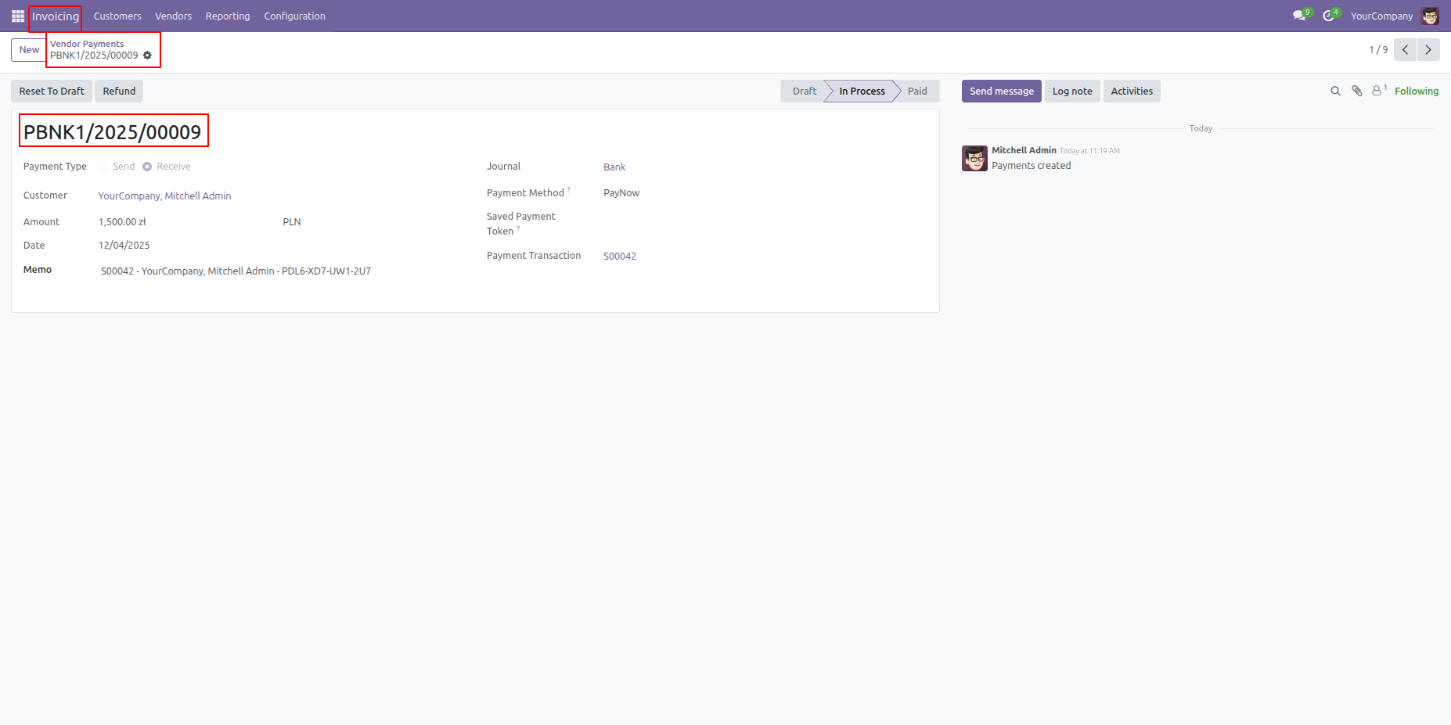The height and width of the screenshot is (725, 1451).
Task: Click the Invoicing app title
Action: pyautogui.click(x=56, y=16)
